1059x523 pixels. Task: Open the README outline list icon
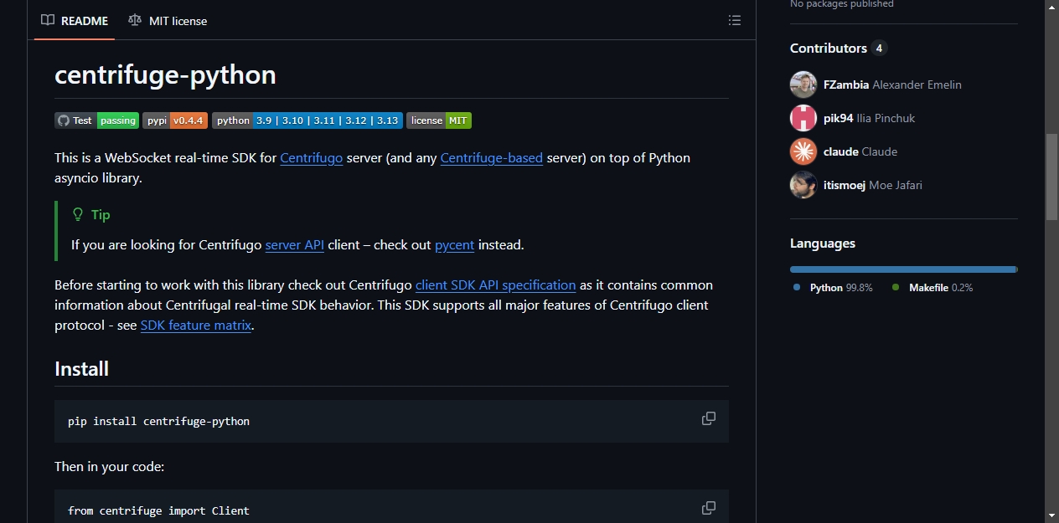pyautogui.click(x=735, y=20)
